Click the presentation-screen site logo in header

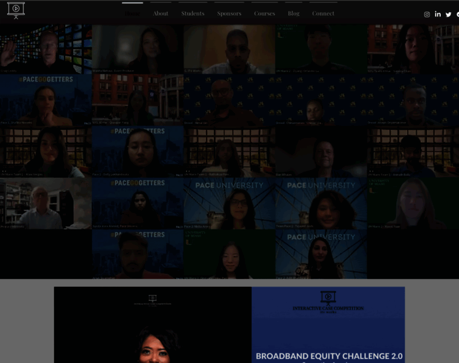click(16, 10)
